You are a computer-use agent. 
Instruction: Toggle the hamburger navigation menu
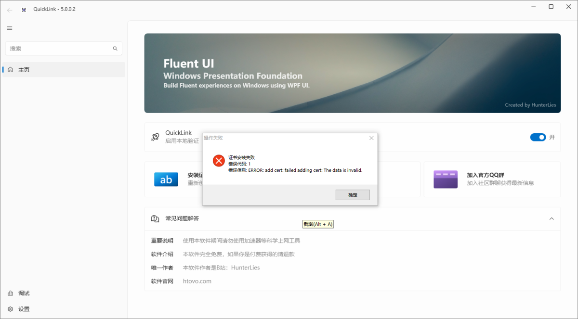pyautogui.click(x=10, y=28)
